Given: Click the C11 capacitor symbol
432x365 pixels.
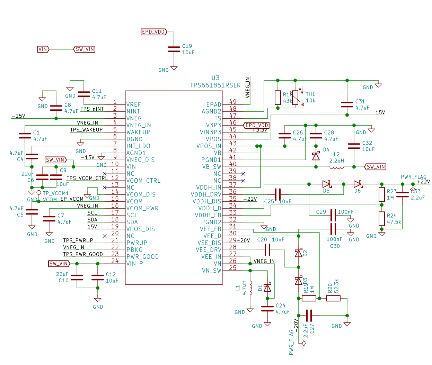Looking at the screenshot, I should (x=84, y=94).
